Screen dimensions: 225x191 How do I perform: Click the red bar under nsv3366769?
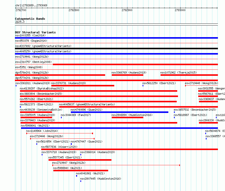(x=127, y=75)
